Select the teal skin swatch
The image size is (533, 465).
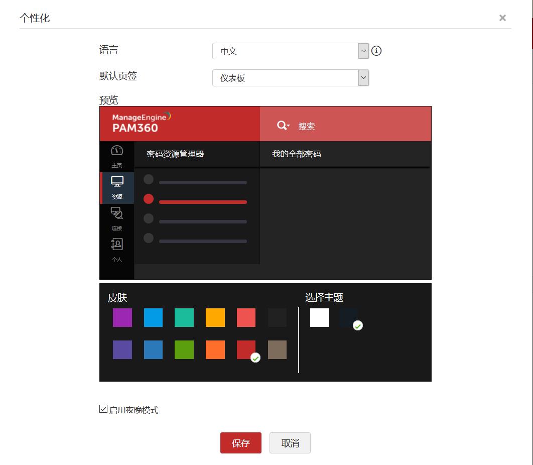click(184, 318)
